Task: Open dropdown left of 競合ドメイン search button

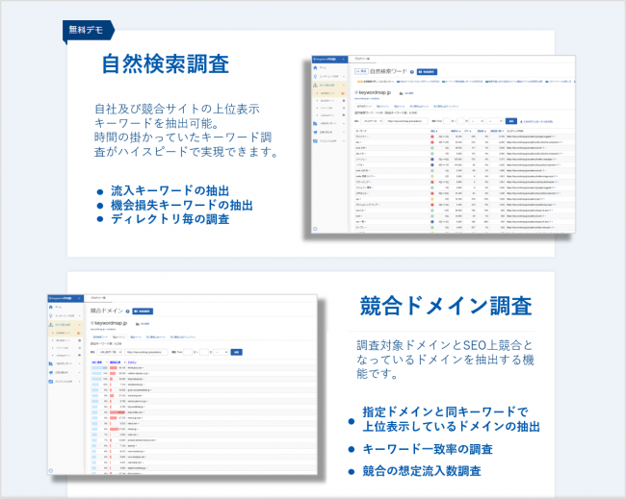Action: point(221,352)
